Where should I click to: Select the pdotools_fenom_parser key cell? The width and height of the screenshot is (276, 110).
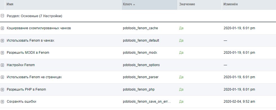point(141,77)
